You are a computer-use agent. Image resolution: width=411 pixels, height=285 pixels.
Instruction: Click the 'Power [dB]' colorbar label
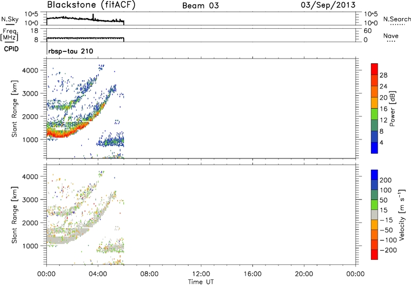[x=393, y=109]
